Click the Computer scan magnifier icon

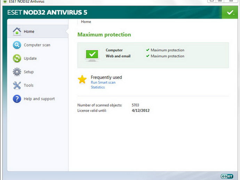[x=17, y=45]
